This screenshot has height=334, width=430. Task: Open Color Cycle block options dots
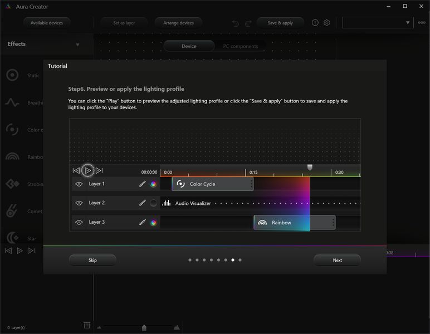pyautogui.click(x=251, y=184)
